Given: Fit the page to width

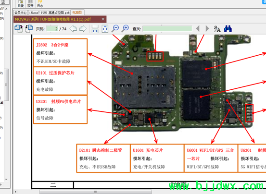Looking at the screenshot, I should coord(95,29).
